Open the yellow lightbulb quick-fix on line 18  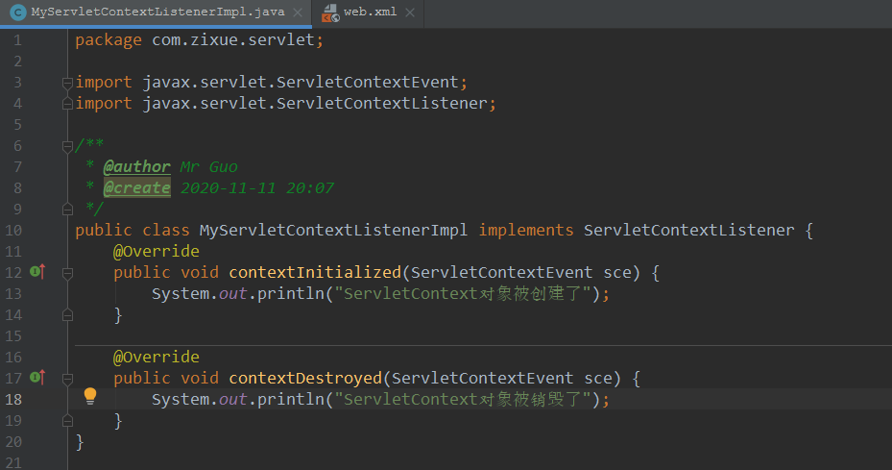[90, 396]
